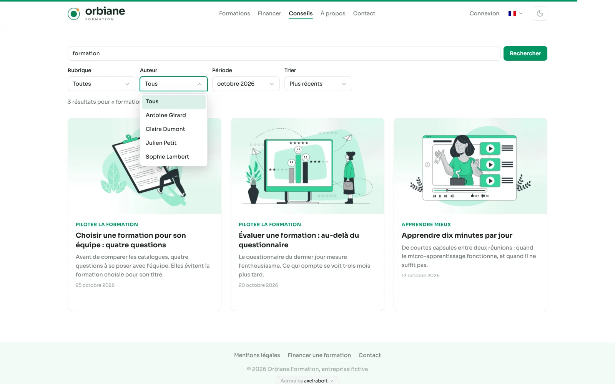Select author Julien Petit
Viewport: 615px width, 384px height.
[x=173, y=143]
